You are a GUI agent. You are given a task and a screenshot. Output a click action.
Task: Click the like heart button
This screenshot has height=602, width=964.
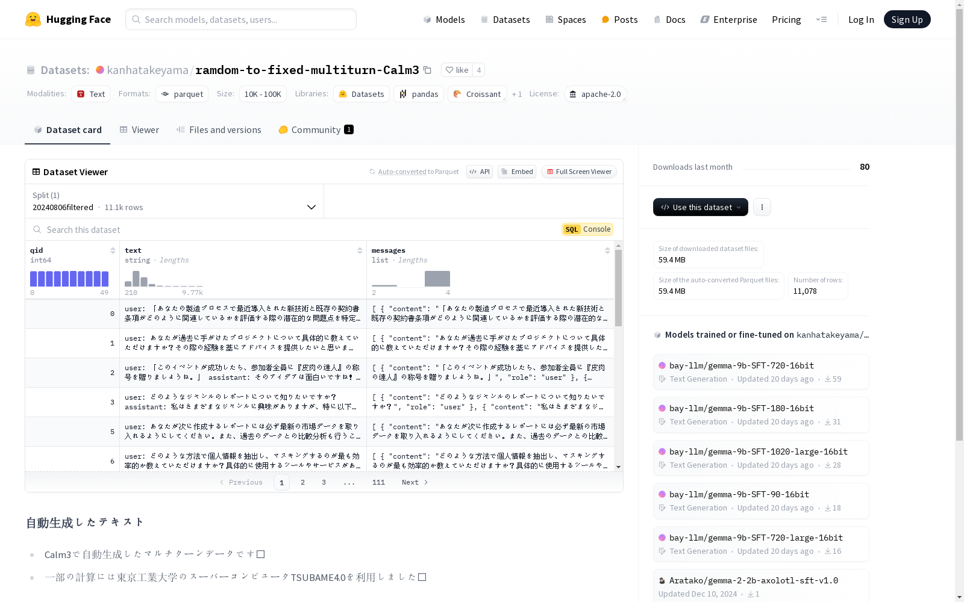click(457, 70)
